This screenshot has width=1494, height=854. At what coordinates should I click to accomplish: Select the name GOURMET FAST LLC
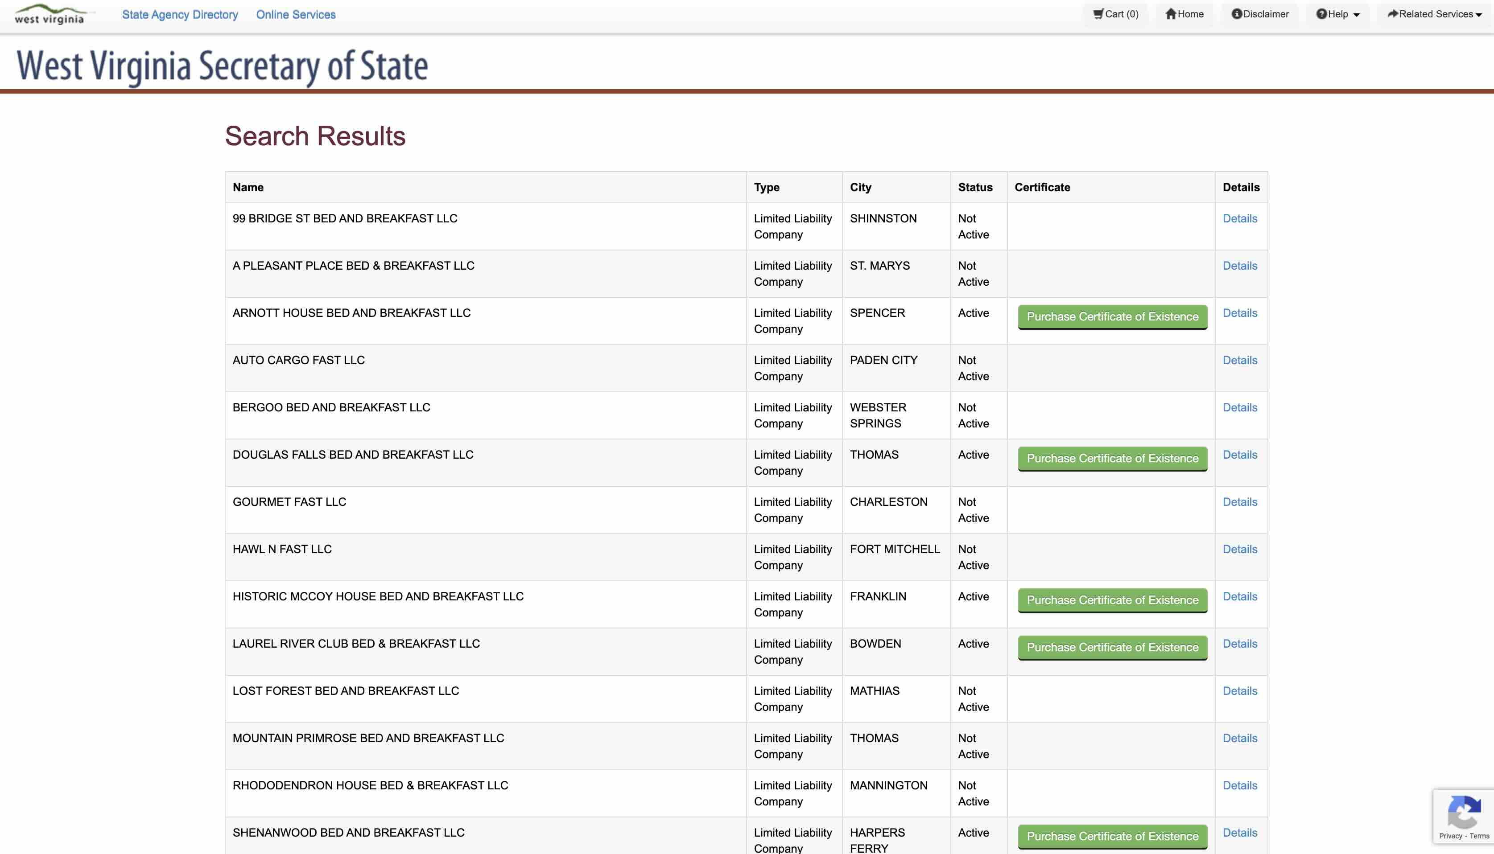point(289,502)
